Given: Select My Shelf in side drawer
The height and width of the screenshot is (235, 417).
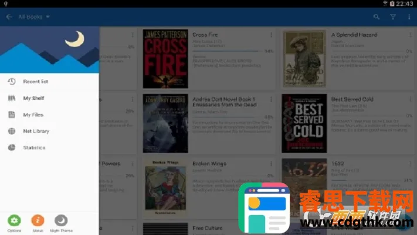Looking at the screenshot, I should (x=33, y=98).
